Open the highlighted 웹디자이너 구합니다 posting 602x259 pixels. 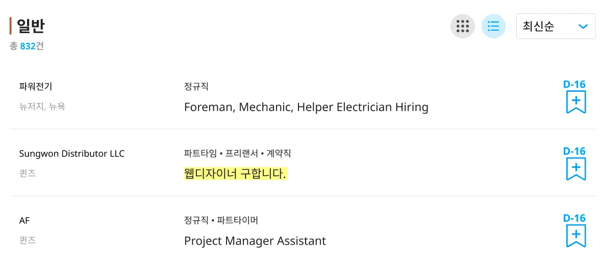coord(235,174)
